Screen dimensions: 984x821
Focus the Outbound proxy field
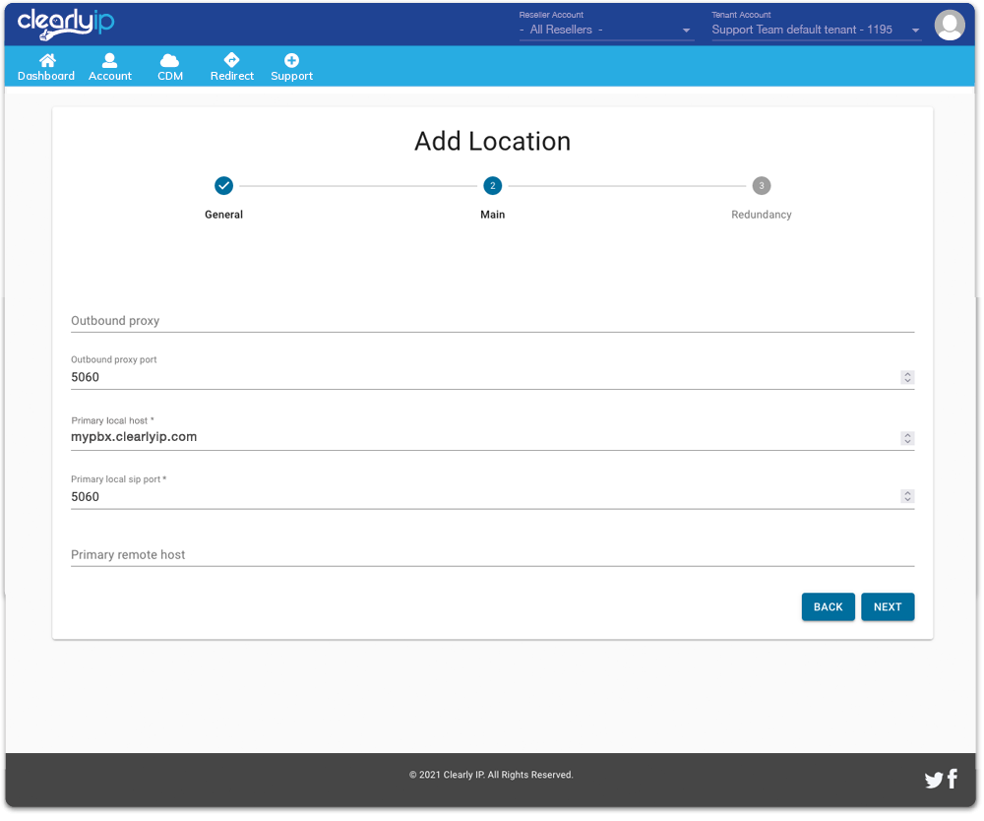point(492,321)
